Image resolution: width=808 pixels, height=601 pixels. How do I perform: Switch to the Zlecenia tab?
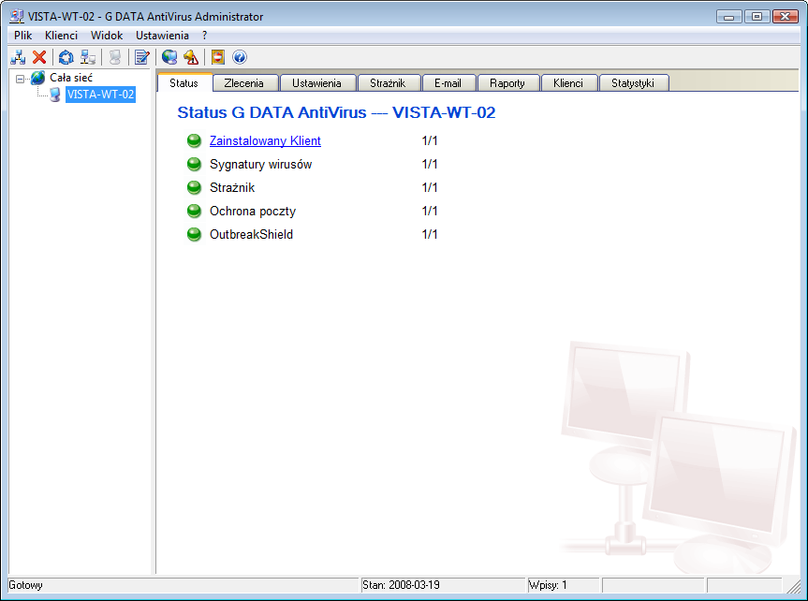click(244, 83)
